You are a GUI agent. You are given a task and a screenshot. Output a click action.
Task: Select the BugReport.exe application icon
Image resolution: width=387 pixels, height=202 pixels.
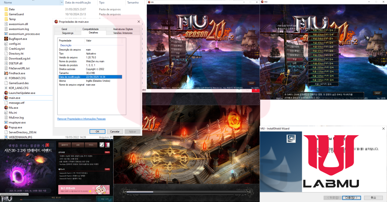click(6, 39)
